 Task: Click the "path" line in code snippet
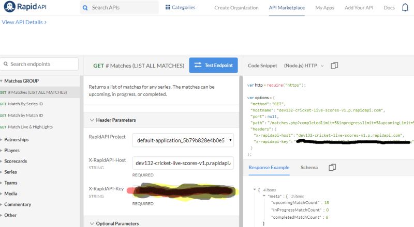[332, 123]
